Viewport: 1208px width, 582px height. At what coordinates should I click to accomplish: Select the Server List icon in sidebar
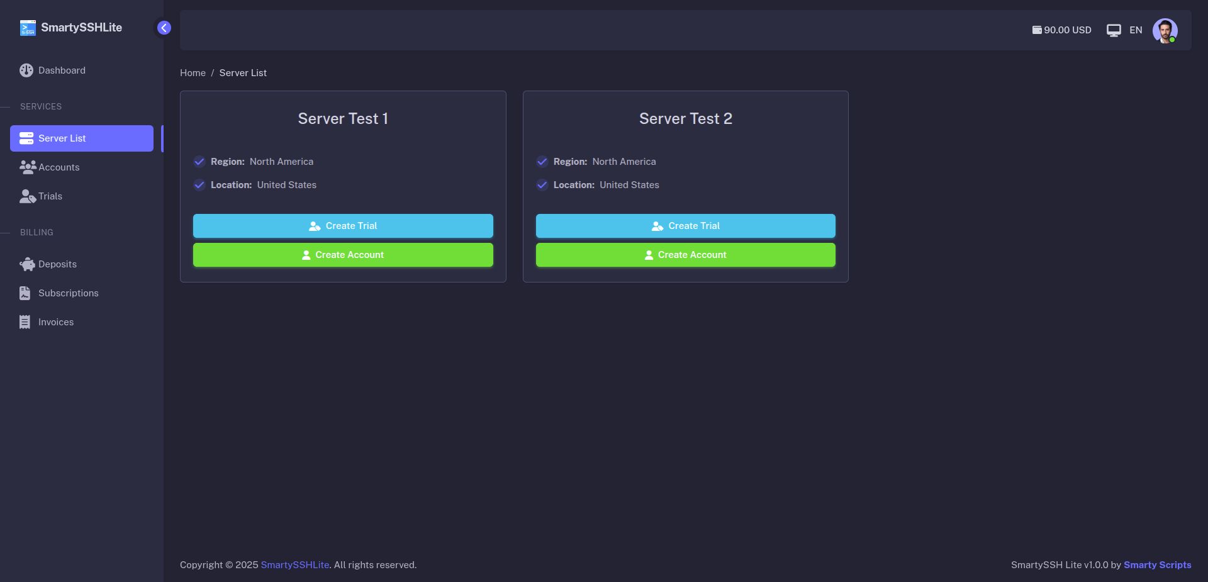(26, 138)
